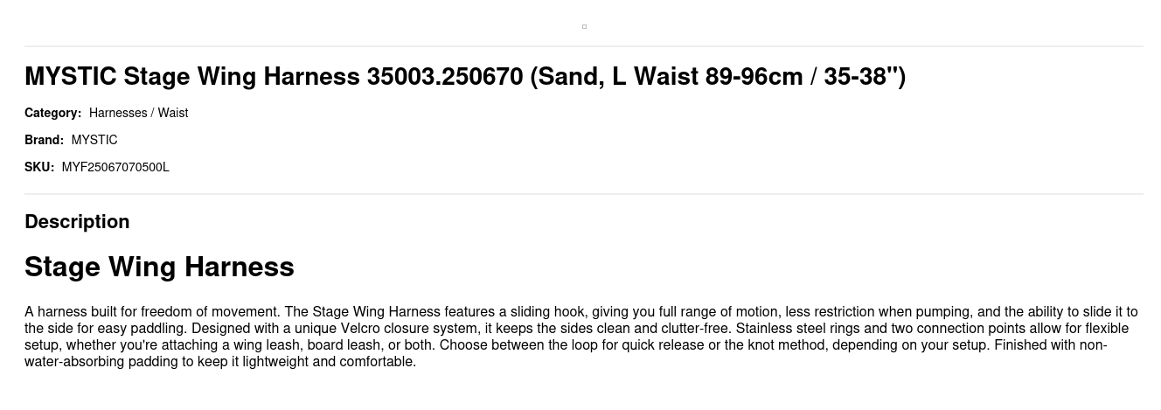
Task: Select the MYSTIC brand name value
Action: 94,140
